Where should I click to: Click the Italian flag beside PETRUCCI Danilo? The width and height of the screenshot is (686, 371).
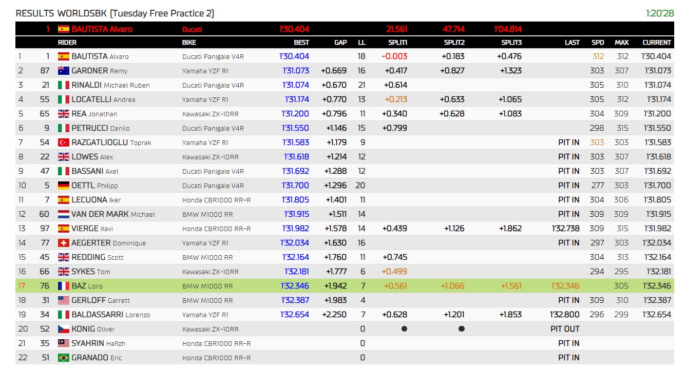(64, 128)
